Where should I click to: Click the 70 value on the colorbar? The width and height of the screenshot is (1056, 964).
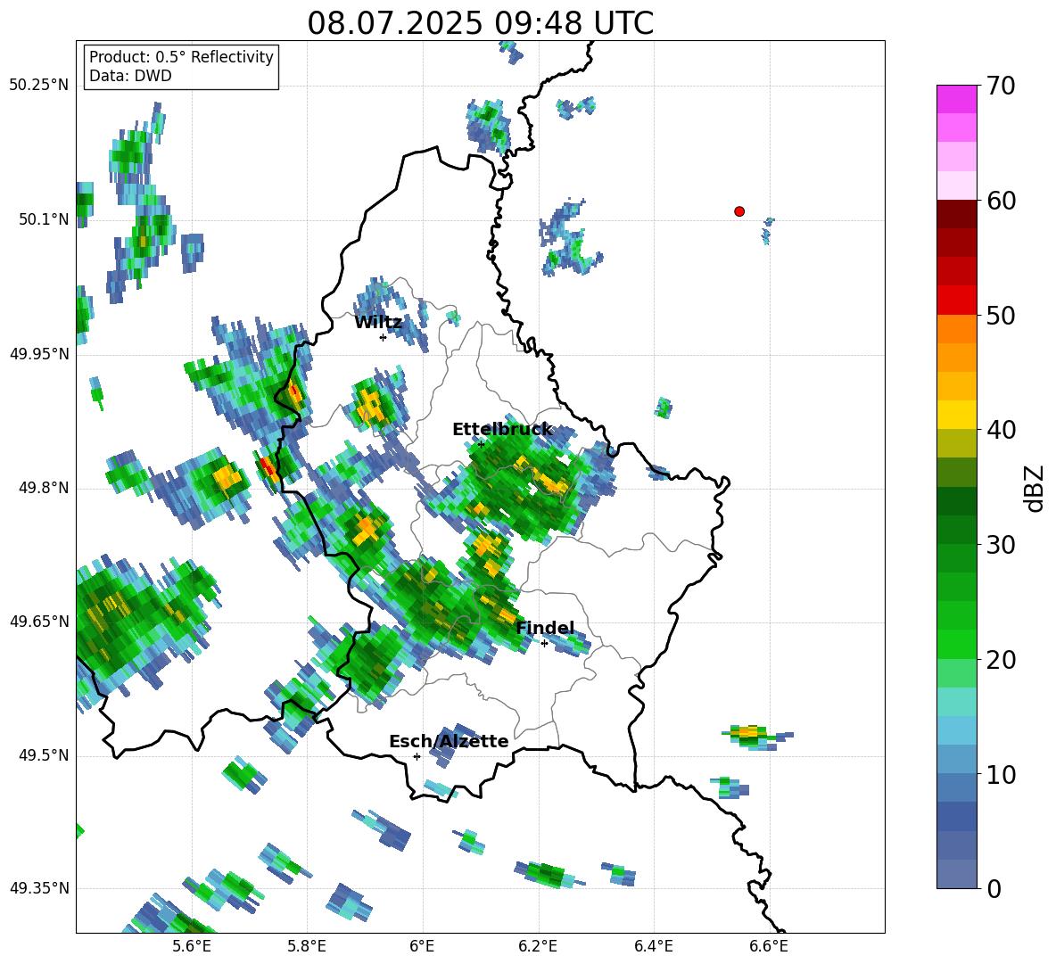pos(1000,87)
